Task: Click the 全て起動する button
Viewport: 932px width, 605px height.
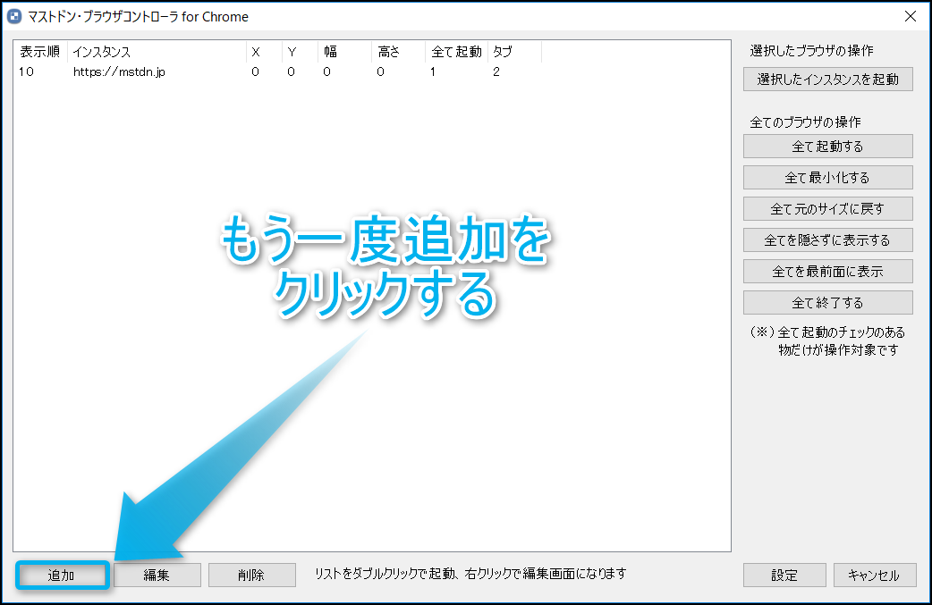Action: point(827,147)
